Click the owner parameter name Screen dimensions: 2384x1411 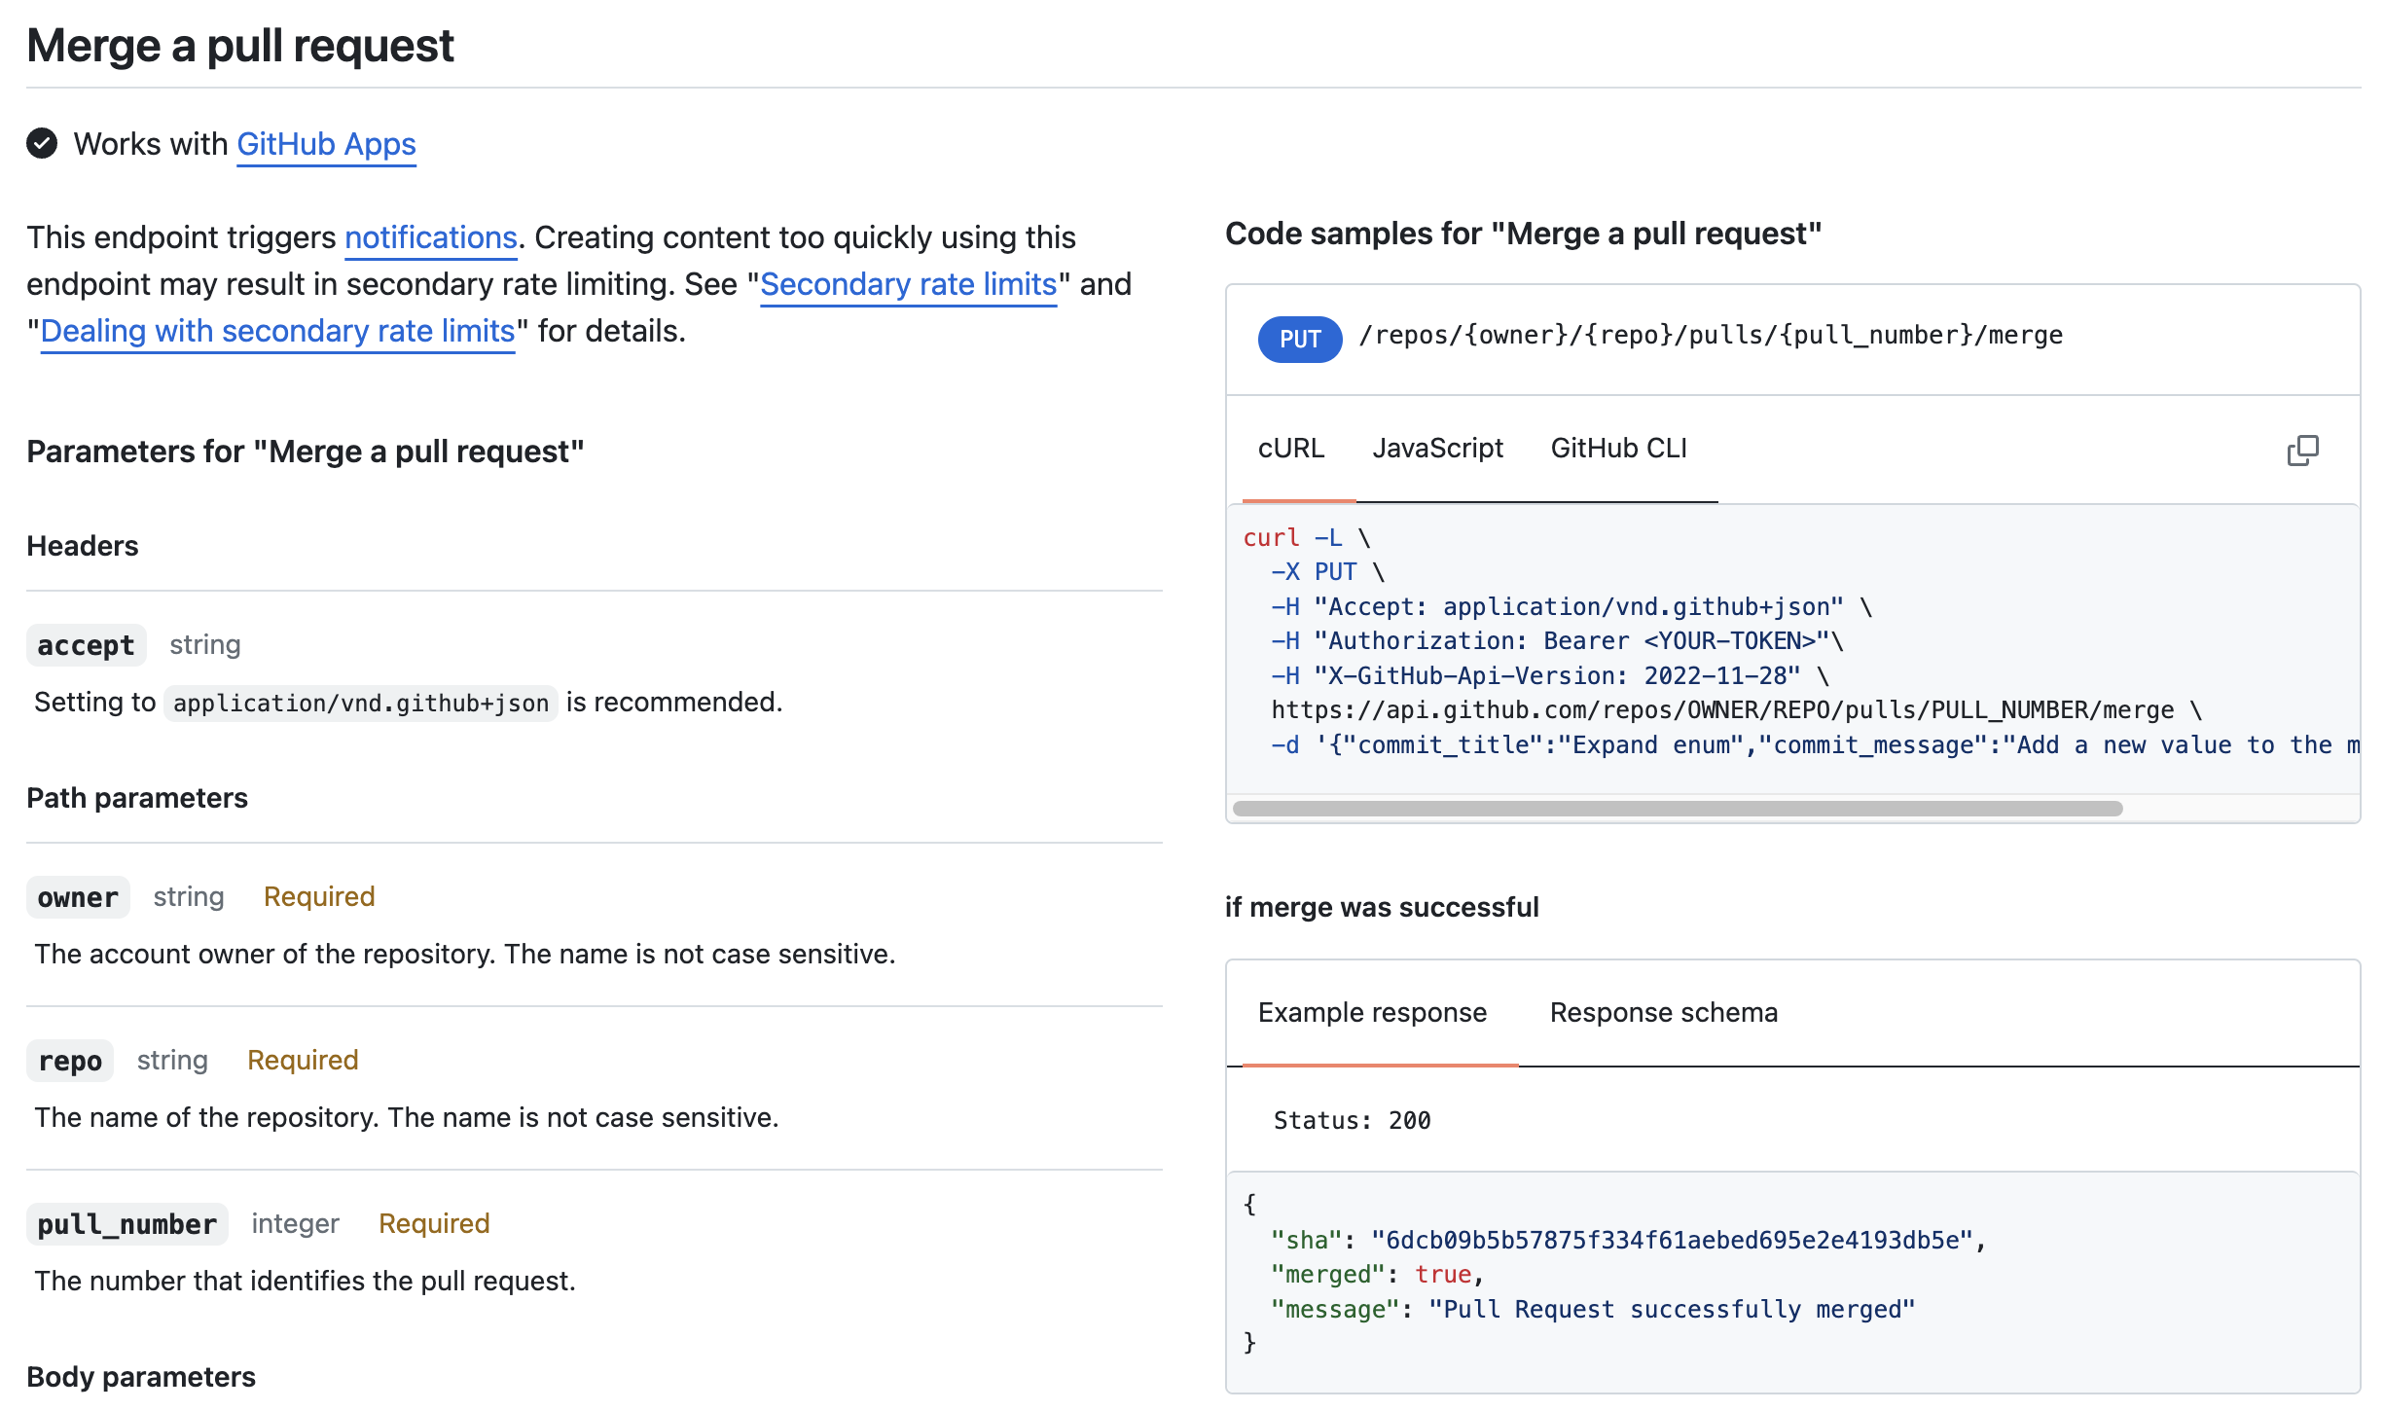[78, 897]
